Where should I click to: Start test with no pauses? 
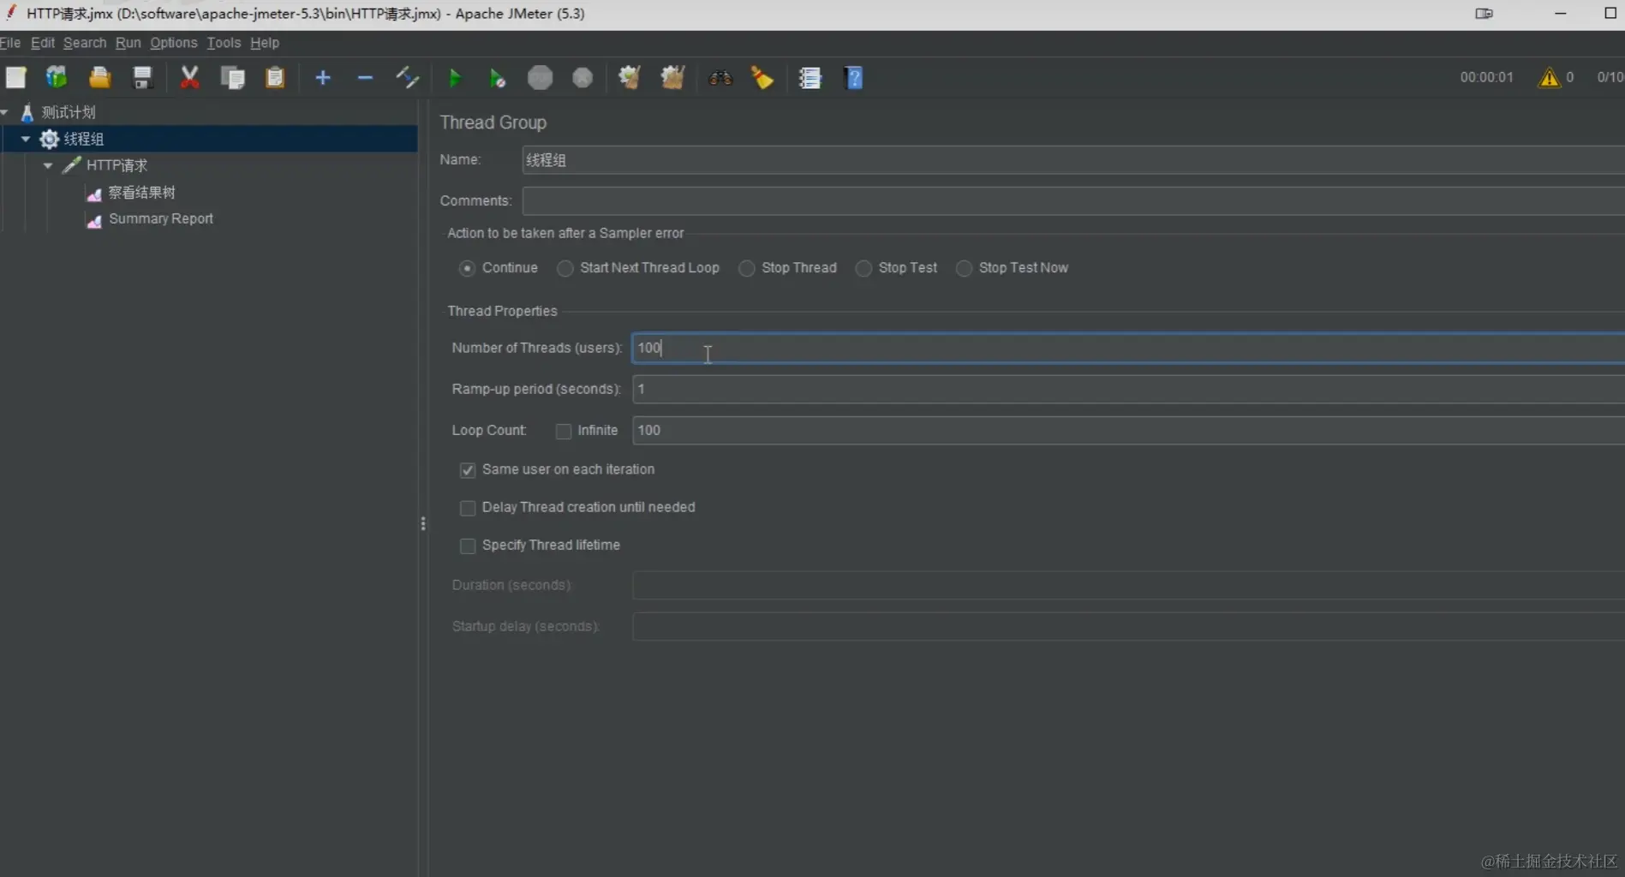pyautogui.click(x=497, y=78)
